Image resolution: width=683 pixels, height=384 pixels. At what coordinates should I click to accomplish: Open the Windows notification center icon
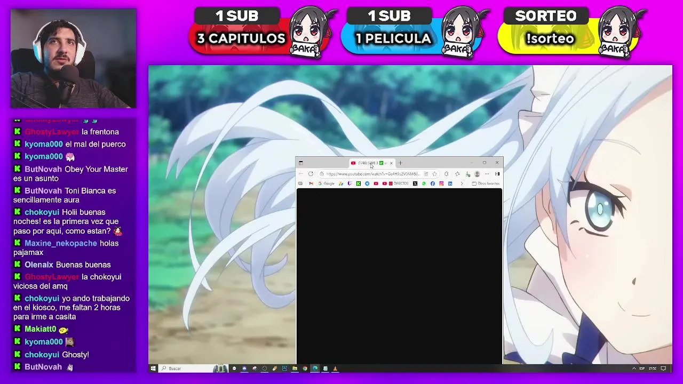(664, 368)
